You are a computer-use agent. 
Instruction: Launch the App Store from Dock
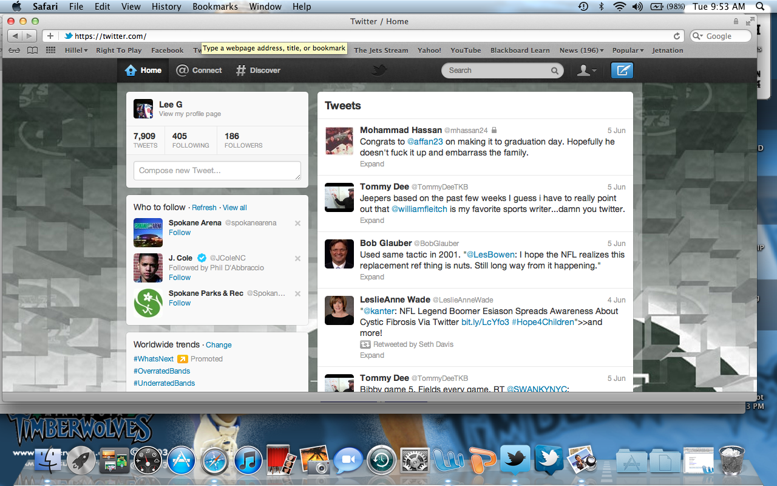(x=181, y=461)
